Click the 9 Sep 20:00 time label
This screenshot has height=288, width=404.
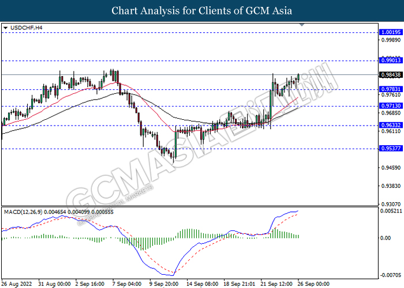164,284
